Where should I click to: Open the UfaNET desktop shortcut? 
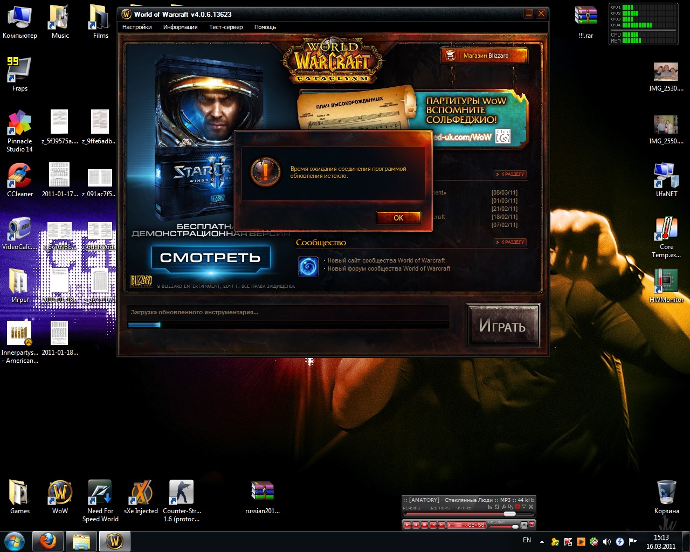[x=666, y=180]
